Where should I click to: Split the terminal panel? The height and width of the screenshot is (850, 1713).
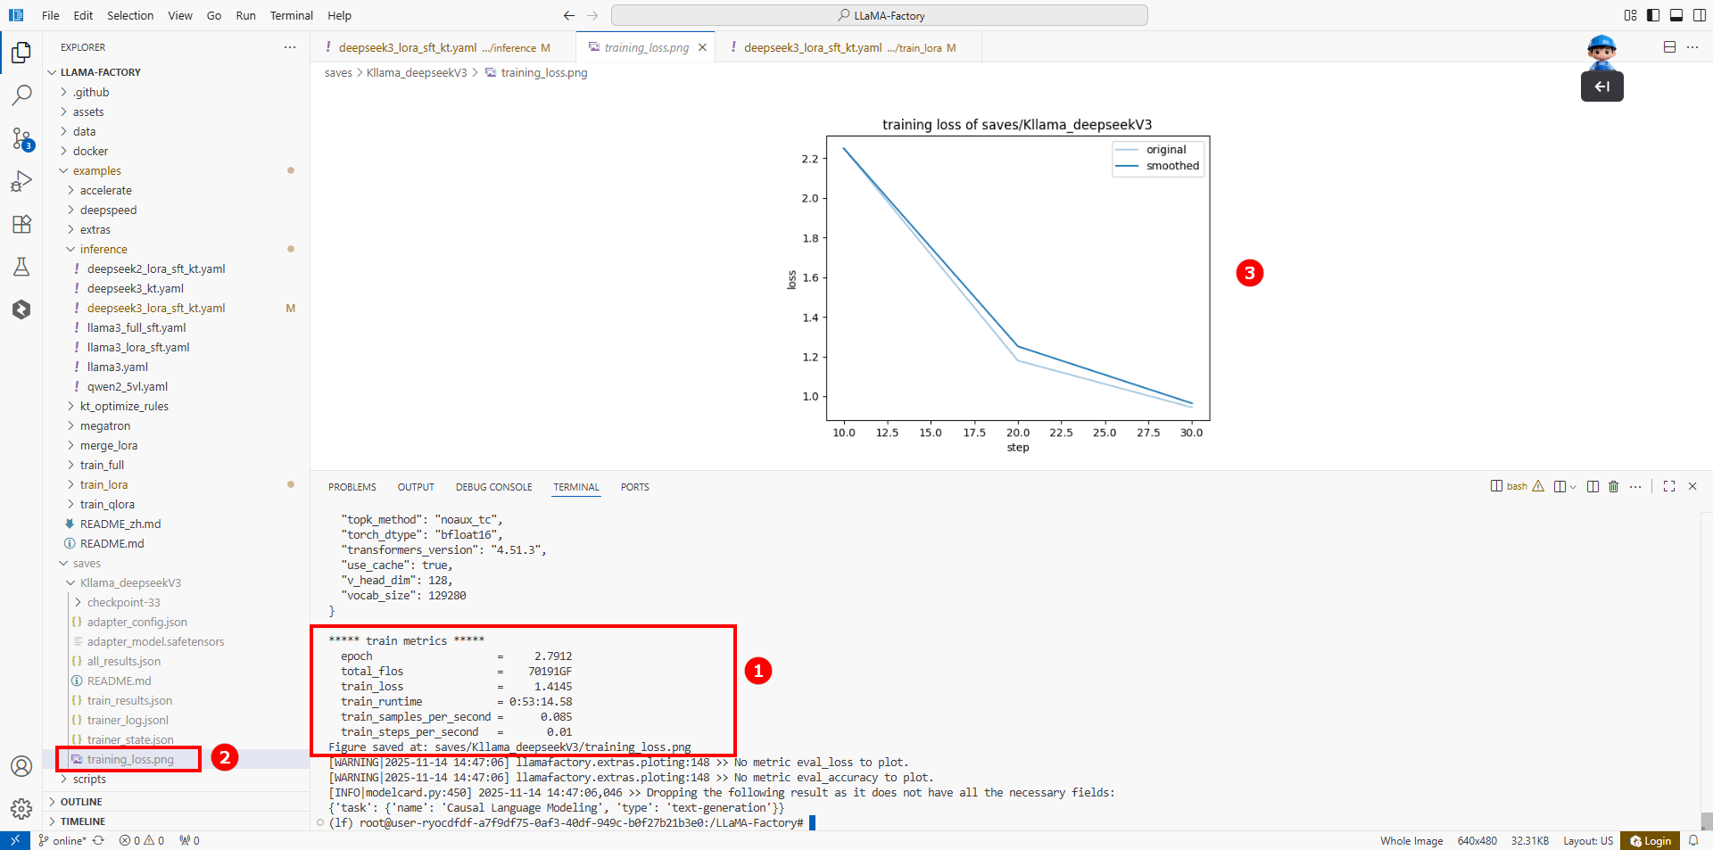coord(1593,487)
